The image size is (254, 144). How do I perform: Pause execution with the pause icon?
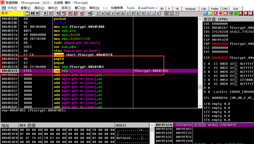coord(50,13)
